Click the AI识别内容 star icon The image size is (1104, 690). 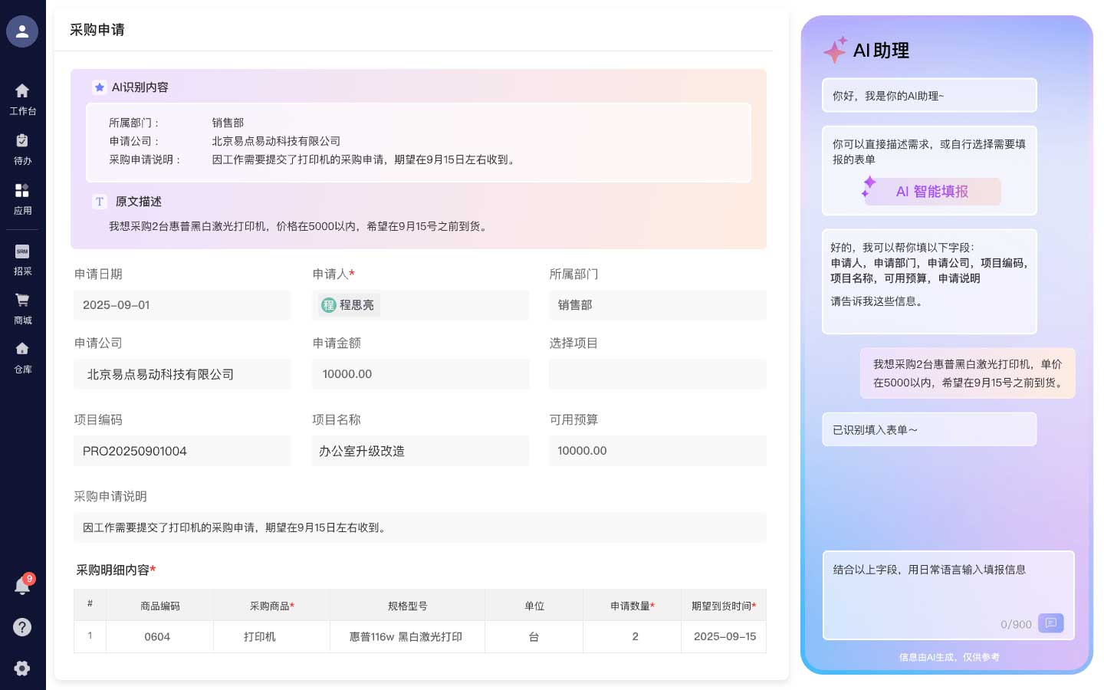click(x=99, y=87)
